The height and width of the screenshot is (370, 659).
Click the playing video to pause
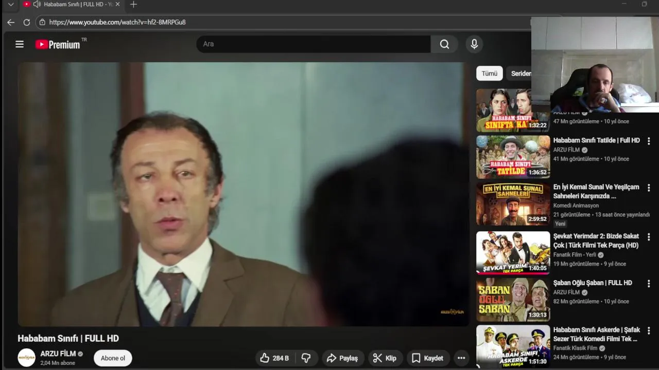tap(243, 194)
